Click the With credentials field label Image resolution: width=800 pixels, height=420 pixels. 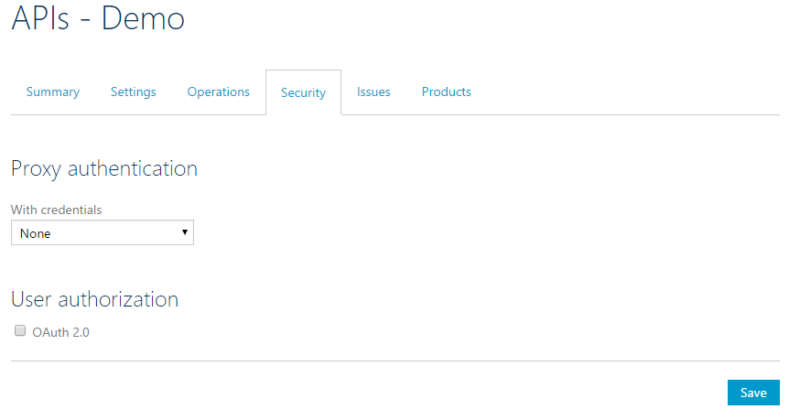[57, 210]
